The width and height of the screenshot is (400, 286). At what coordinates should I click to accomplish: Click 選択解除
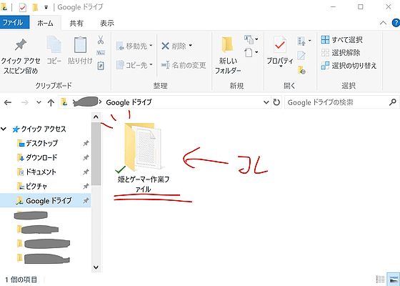click(341, 53)
